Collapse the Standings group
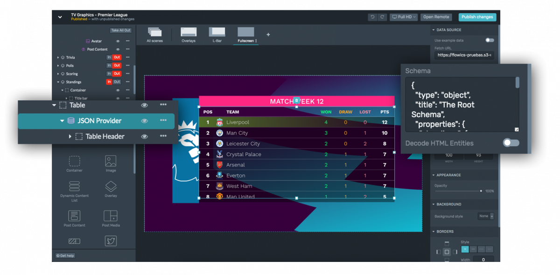This screenshot has width=560, height=275. pos(58,82)
